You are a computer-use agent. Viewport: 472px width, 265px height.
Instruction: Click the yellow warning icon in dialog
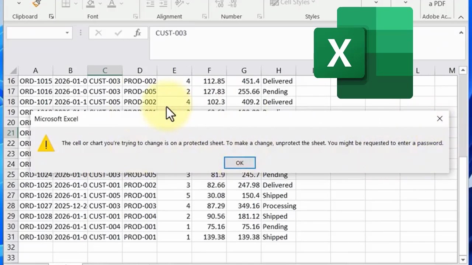tap(46, 143)
